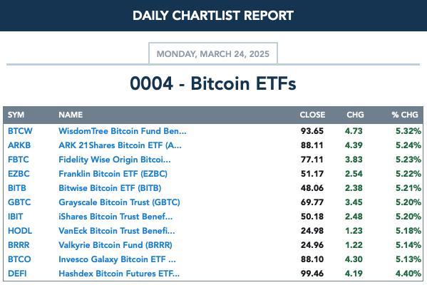Select the Monday, March 24, 2025 date box
Image resolution: width=427 pixels, height=285 pixels.
click(x=213, y=53)
